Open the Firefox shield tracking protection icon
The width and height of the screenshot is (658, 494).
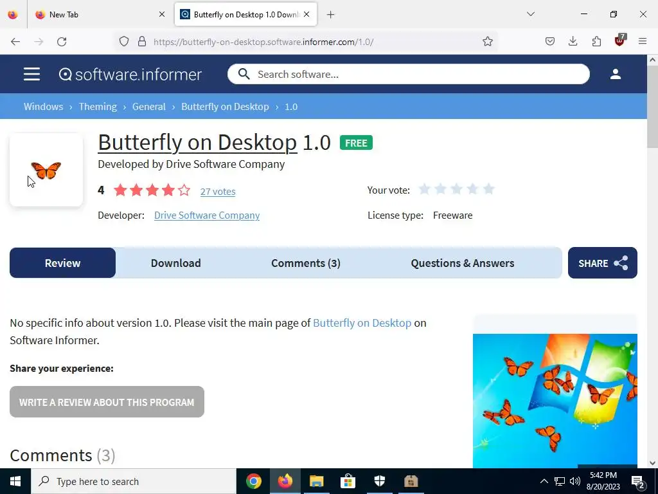124,41
